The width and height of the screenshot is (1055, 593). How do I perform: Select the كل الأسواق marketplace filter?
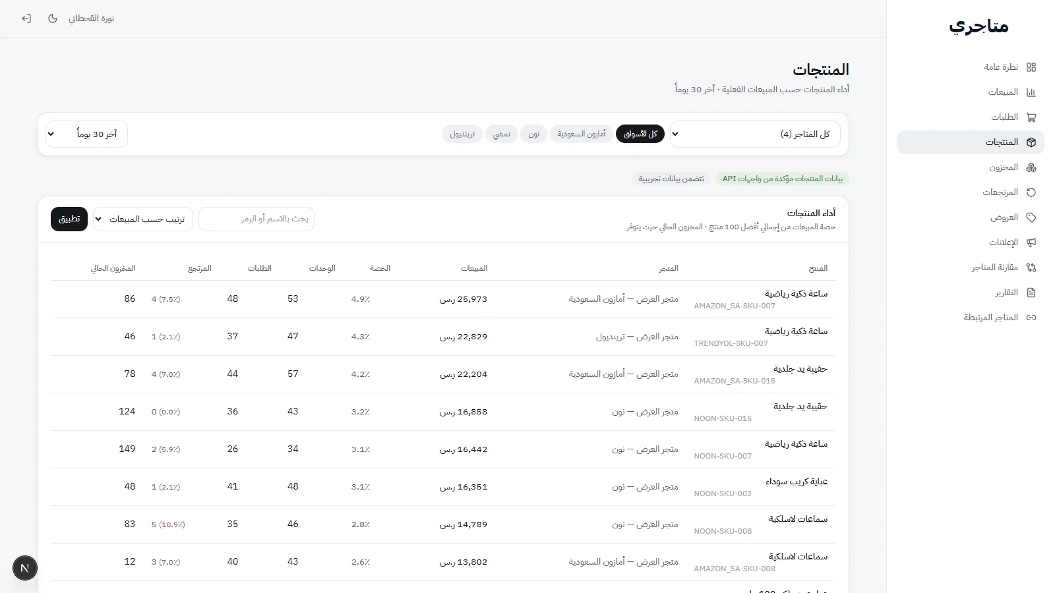pyautogui.click(x=640, y=134)
